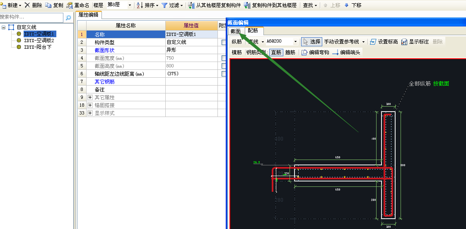Activate the 选择 cursor tool
466x229 pixels.
coord(311,42)
